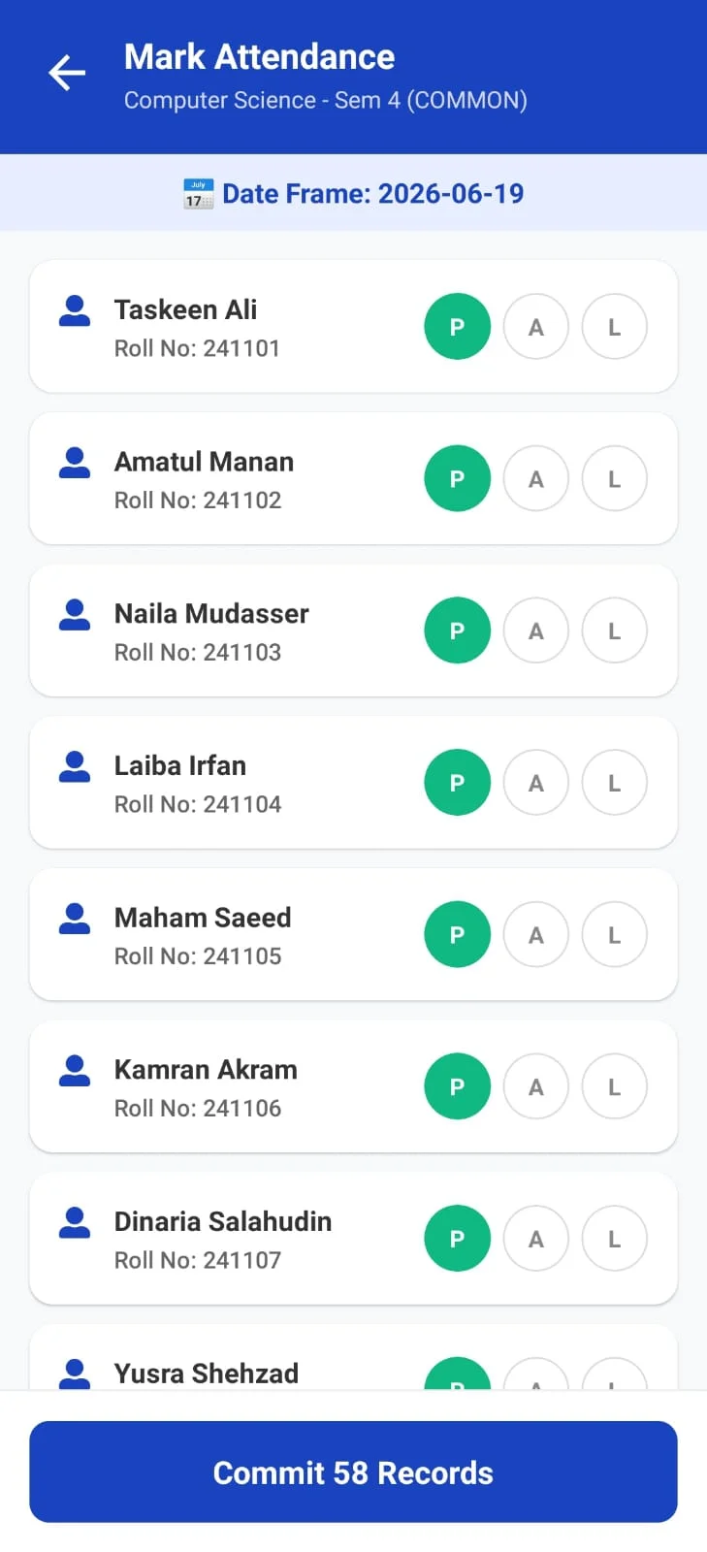Commit 58 Records
707x1552 pixels.
click(x=353, y=1471)
